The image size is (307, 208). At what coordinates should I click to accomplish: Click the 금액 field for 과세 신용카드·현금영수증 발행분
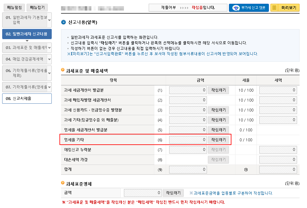[x=188, y=110]
